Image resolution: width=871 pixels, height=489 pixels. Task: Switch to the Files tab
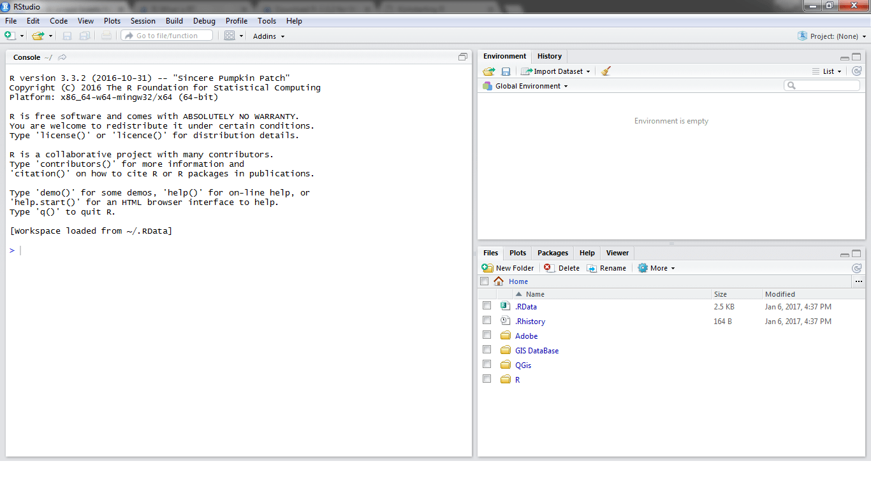pyautogui.click(x=490, y=253)
